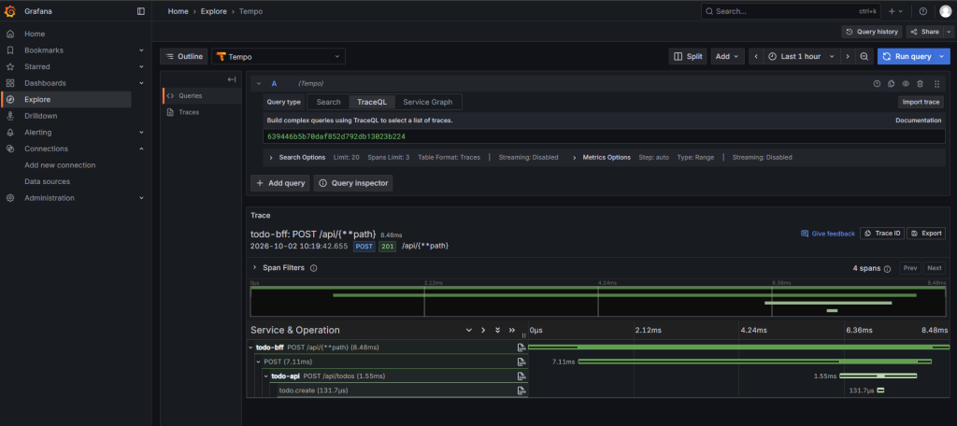Screen dimensions: 957x426
Task: Shift time range backward arrow
Action: point(756,56)
